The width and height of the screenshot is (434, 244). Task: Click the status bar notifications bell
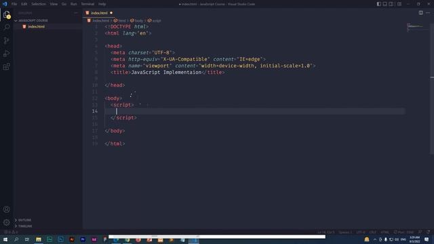[x=428, y=232]
